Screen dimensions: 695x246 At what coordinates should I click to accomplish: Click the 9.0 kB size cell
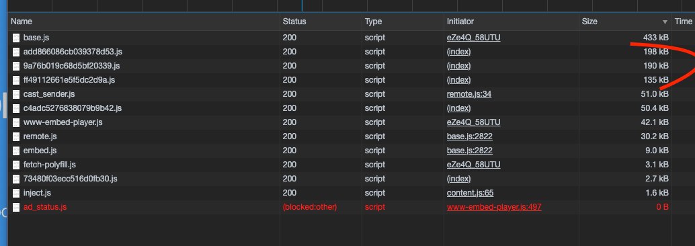[x=657, y=151]
